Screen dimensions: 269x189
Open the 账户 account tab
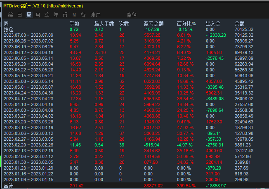[95, 15]
